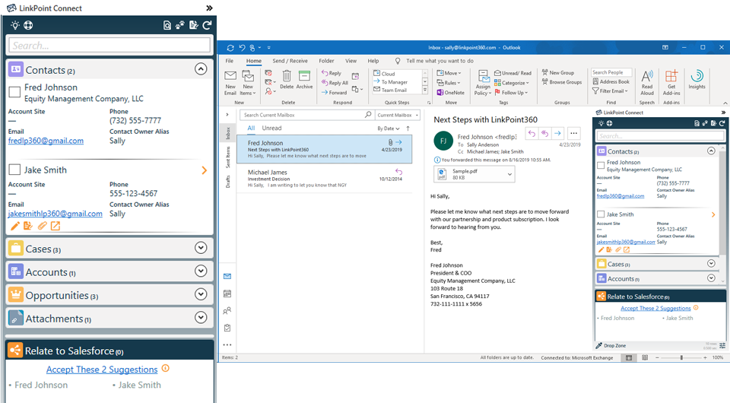Click the record edit icon beside refresh in large panel

194,25
